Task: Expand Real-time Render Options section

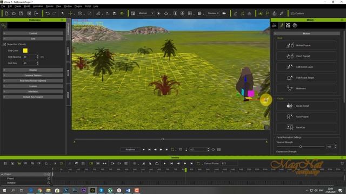Action: [33, 81]
